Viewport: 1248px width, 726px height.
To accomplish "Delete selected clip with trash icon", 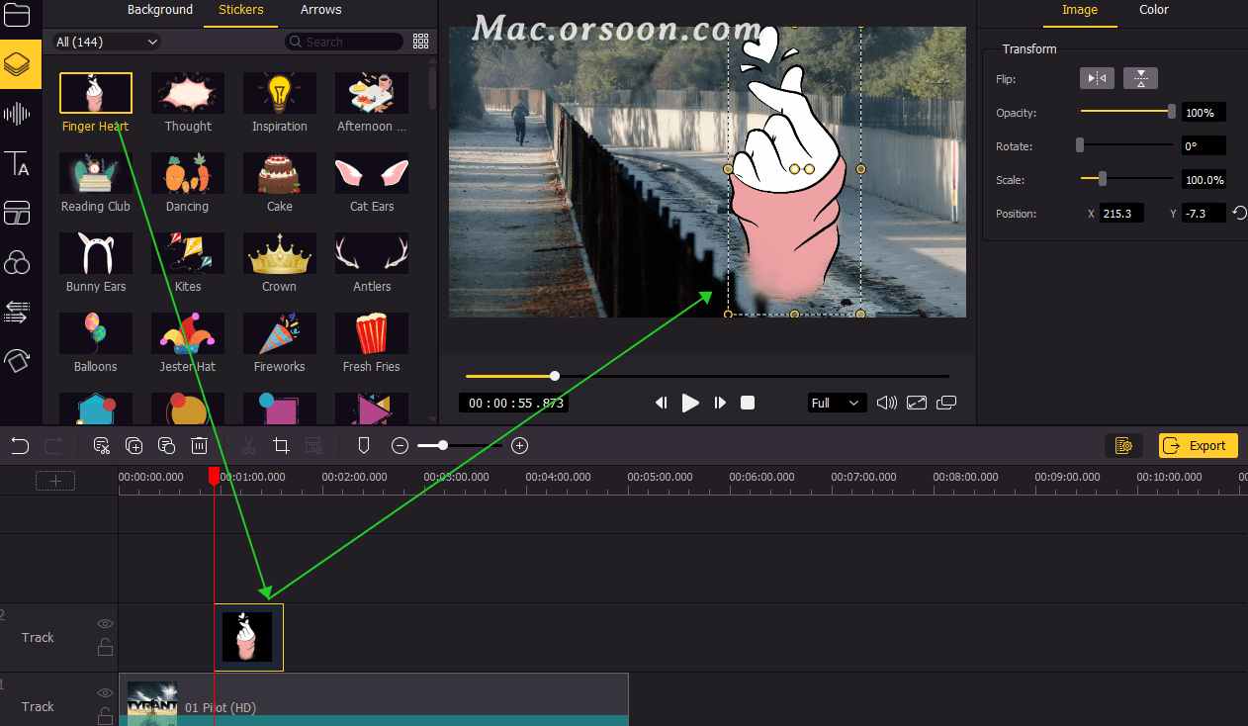I will pyautogui.click(x=199, y=446).
